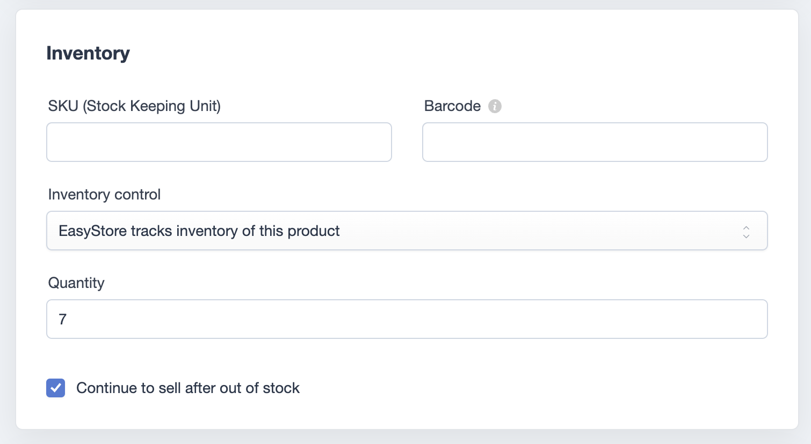Click the Barcode label text

tap(452, 106)
